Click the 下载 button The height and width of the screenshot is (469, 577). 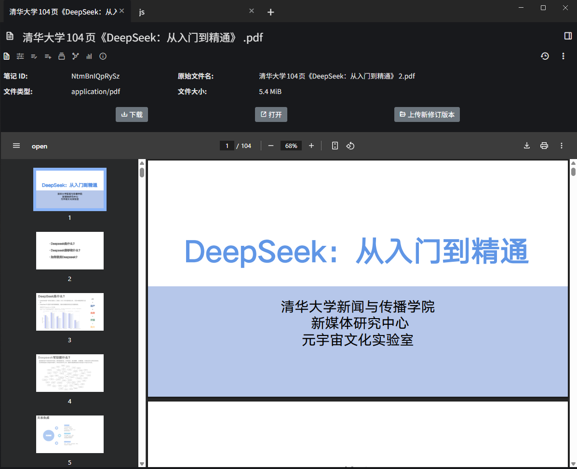point(132,115)
